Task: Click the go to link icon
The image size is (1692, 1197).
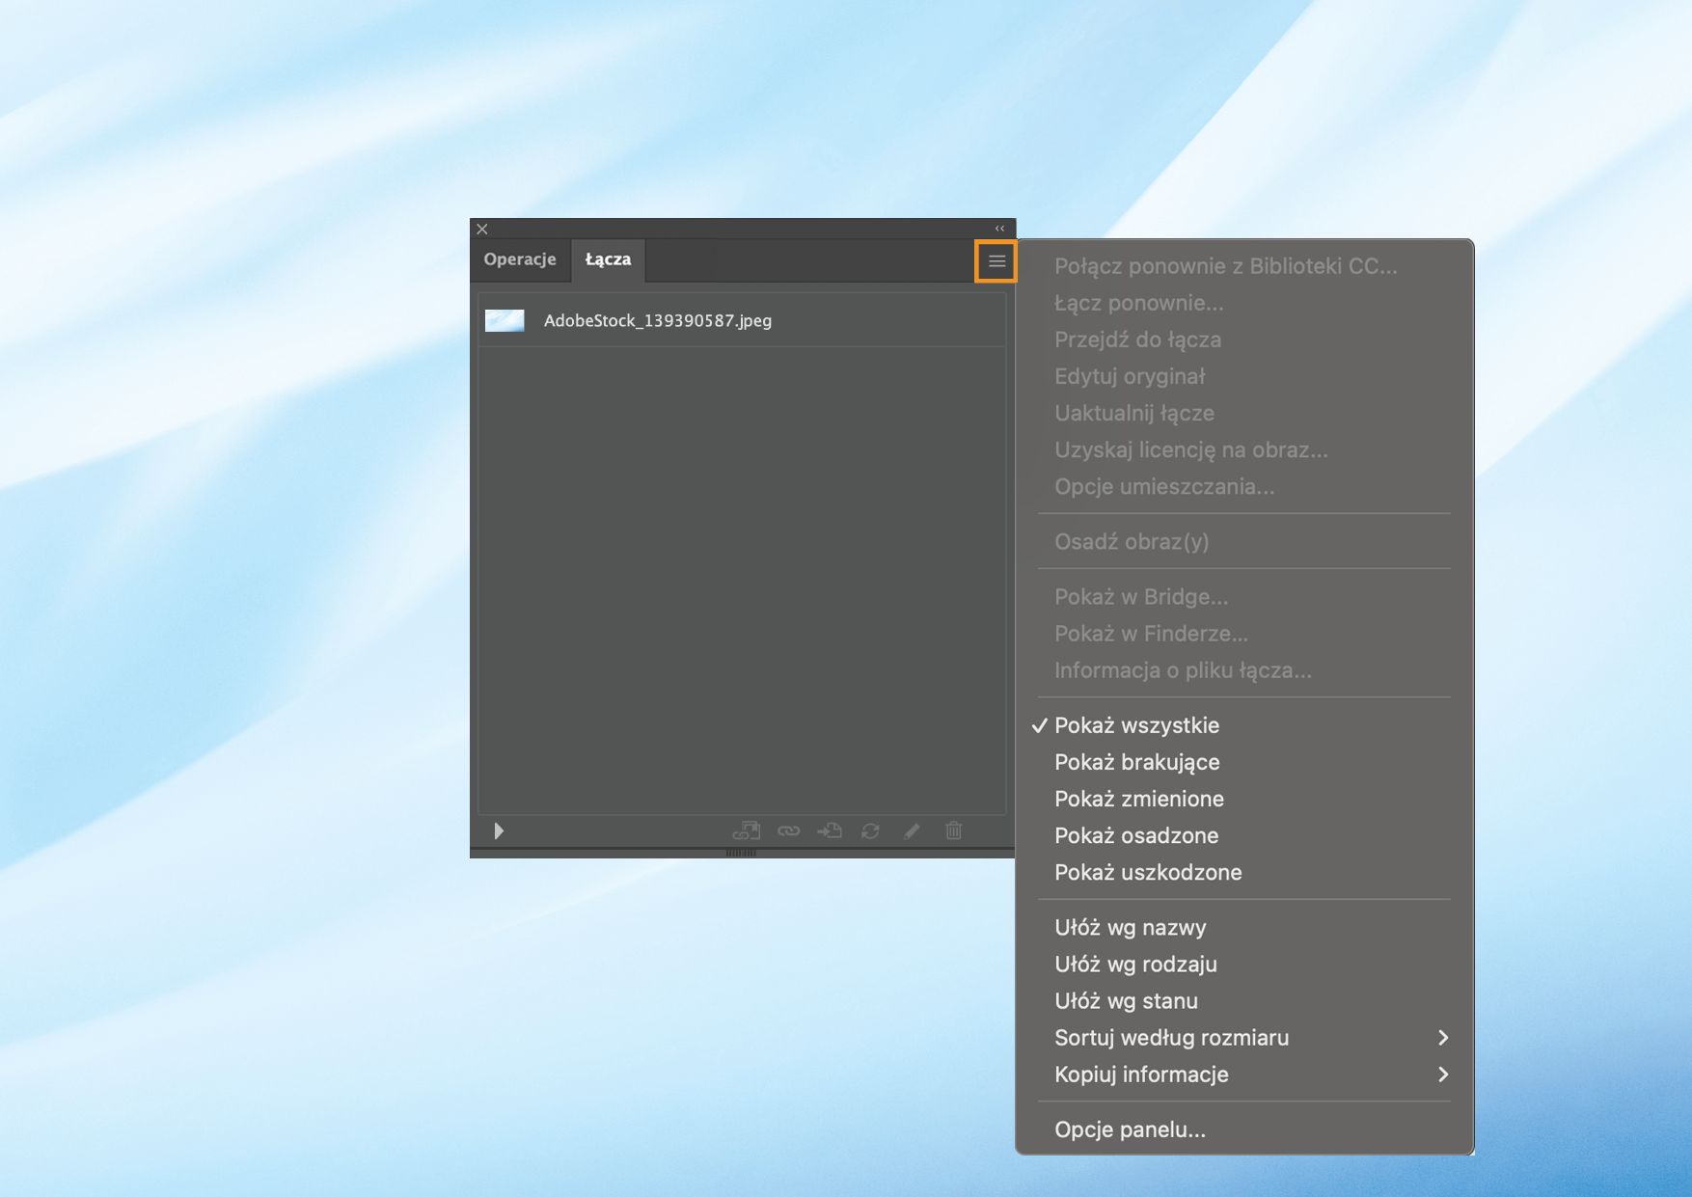Action: [830, 830]
